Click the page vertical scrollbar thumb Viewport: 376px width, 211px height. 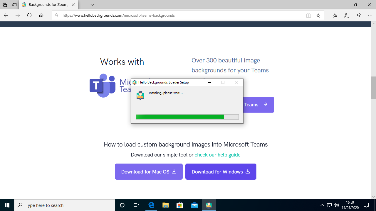(373, 87)
